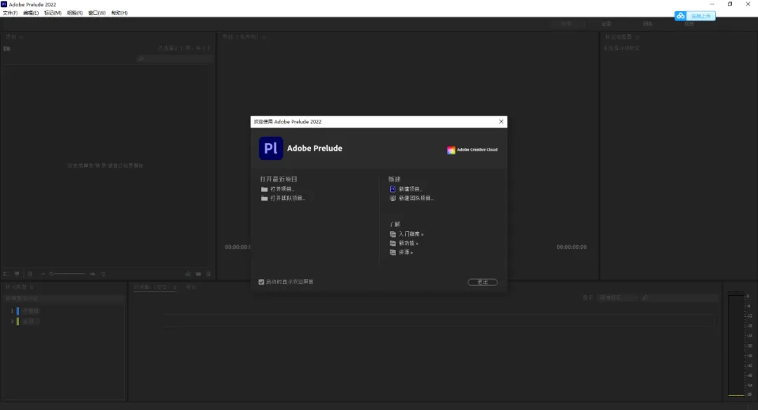Screen dimensions: 758x410
Task: Uncheck the show welcome screen at startup checkbox
Action: click(x=262, y=282)
